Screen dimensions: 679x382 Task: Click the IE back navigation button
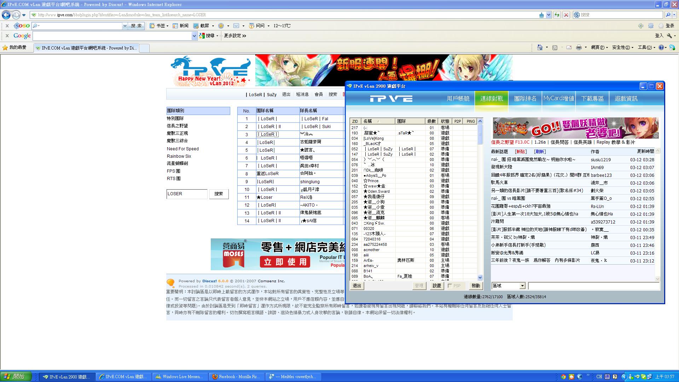point(6,15)
